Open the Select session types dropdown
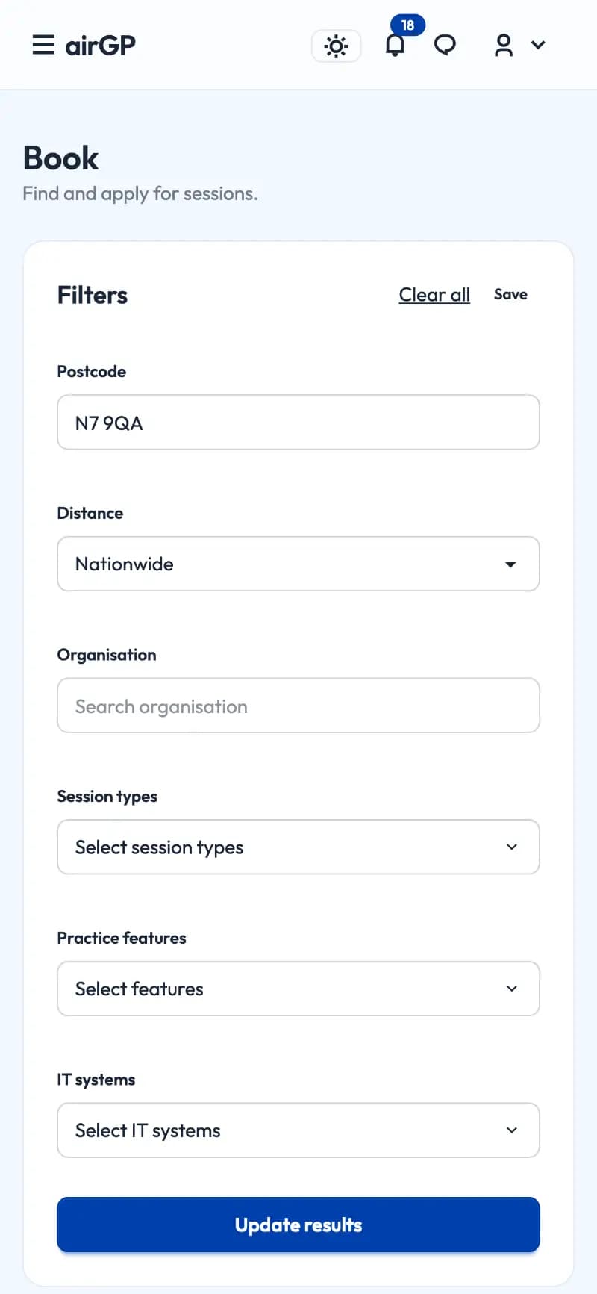597x1294 pixels. coord(298,847)
